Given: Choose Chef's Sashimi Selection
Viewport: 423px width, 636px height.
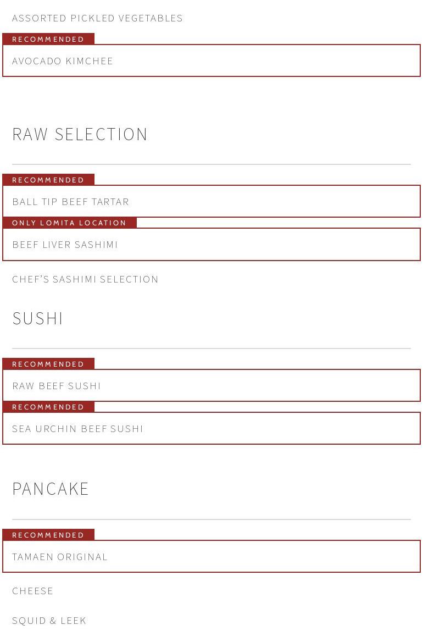Looking at the screenshot, I should pos(85,279).
